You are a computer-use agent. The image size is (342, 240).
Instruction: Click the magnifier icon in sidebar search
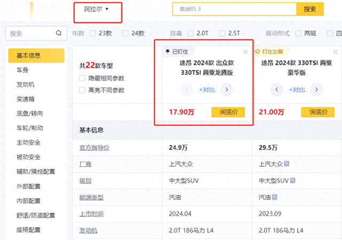click(x=59, y=33)
